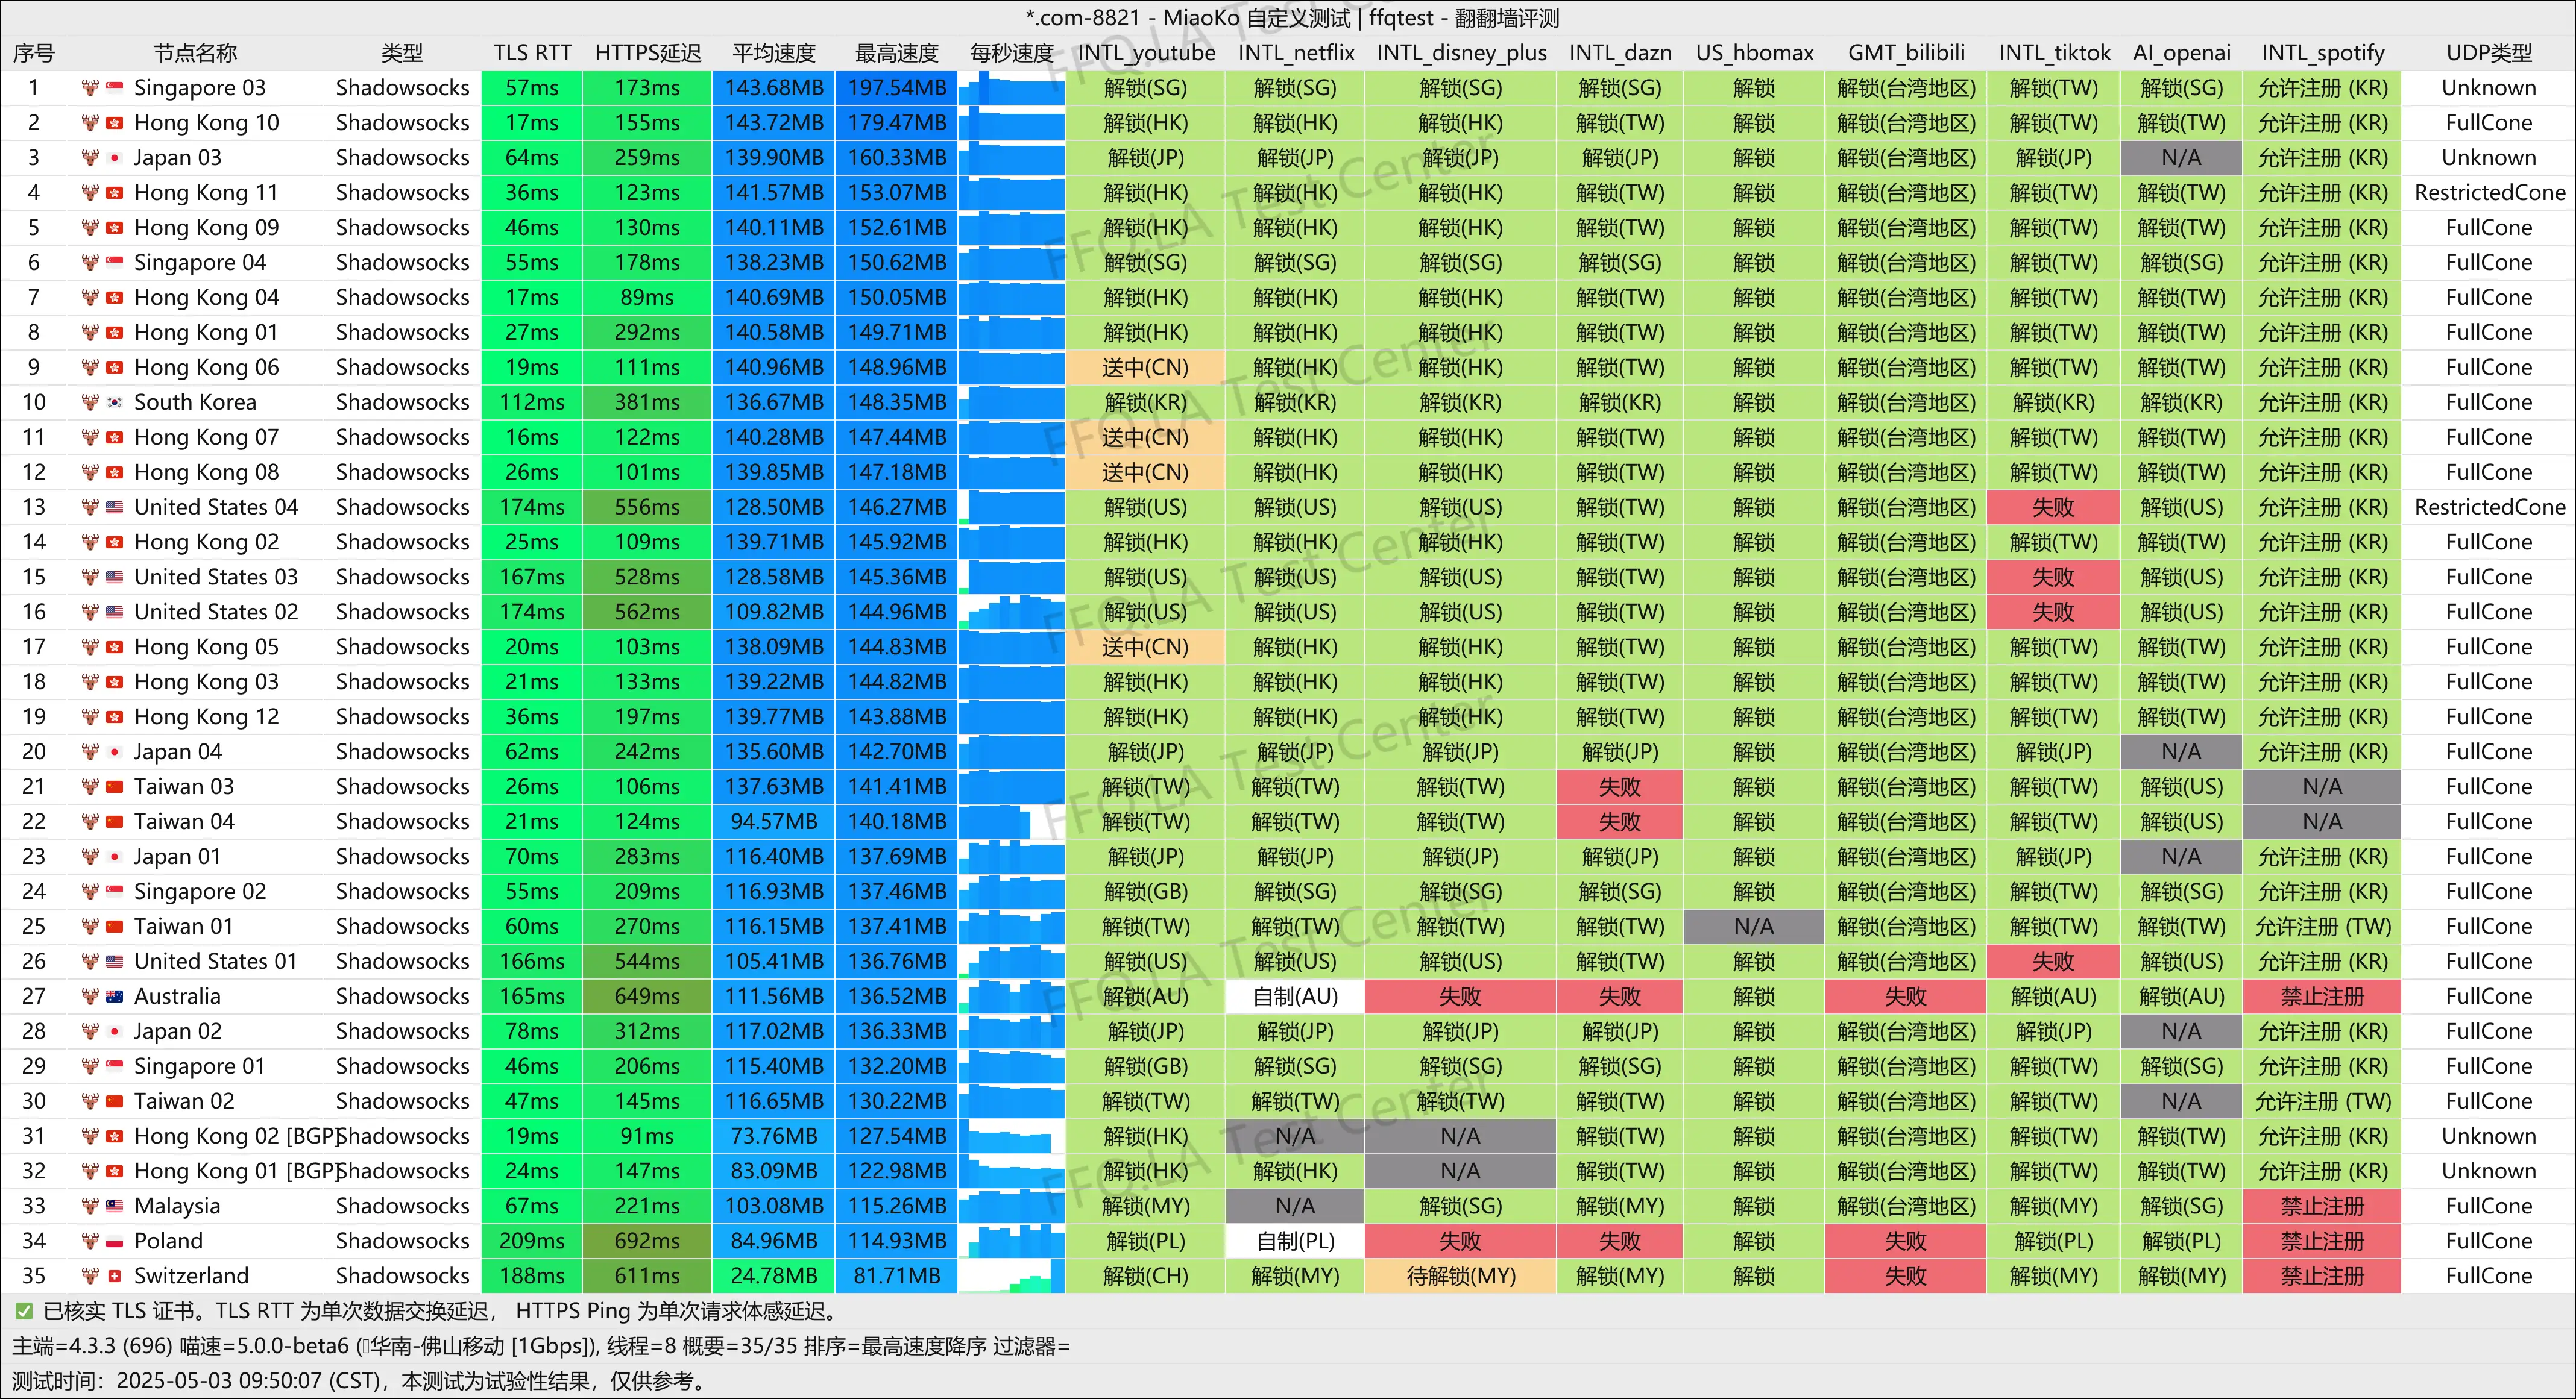Click the 自制(AU) Netflix cell
This screenshot has width=2576, height=1399.
pos(1296,997)
